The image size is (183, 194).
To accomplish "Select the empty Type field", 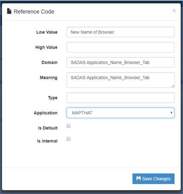I will [x=121, y=98].
